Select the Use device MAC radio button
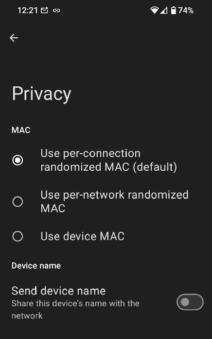The width and height of the screenshot is (212, 339). click(x=18, y=236)
